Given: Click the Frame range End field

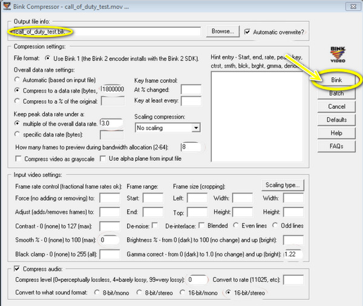Looking at the screenshot, I should pyautogui.click(x=153, y=212).
